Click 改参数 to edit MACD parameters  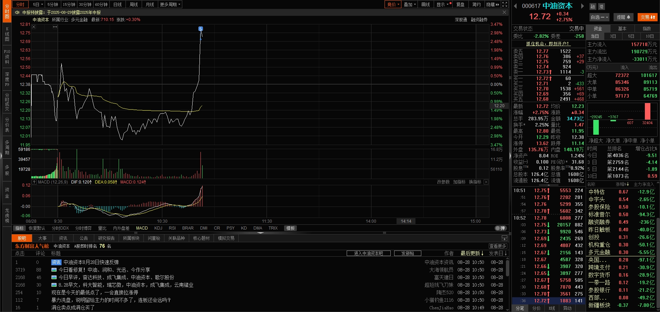point(443,182)
